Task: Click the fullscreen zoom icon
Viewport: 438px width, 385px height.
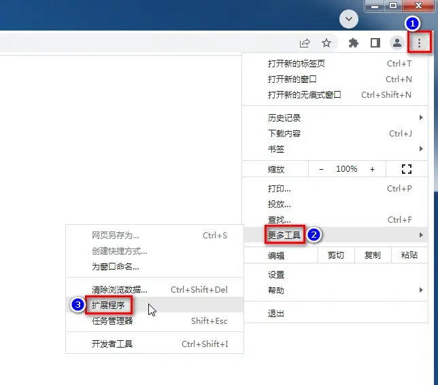Action: (407, 169)
